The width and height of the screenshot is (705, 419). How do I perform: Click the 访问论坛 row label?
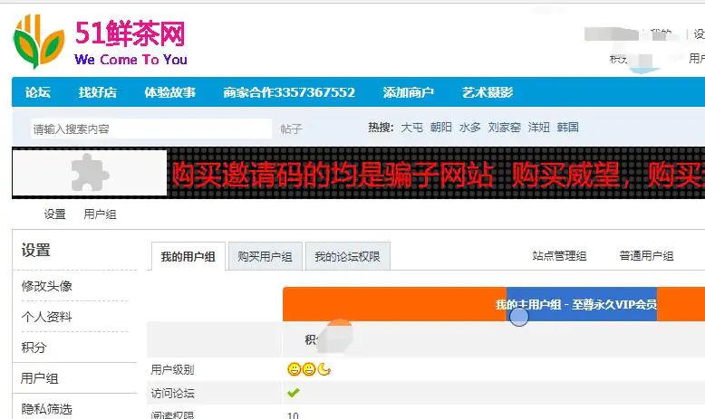click(172, 394)
